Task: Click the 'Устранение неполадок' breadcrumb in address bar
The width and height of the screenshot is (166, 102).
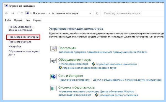Action: tap(65, 13)
